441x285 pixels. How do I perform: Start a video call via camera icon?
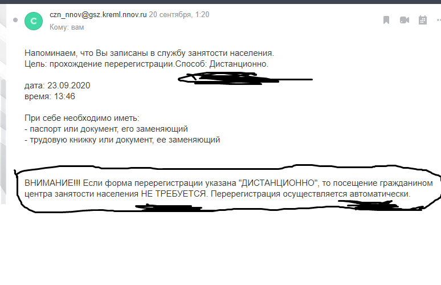(x=405, y=20)
